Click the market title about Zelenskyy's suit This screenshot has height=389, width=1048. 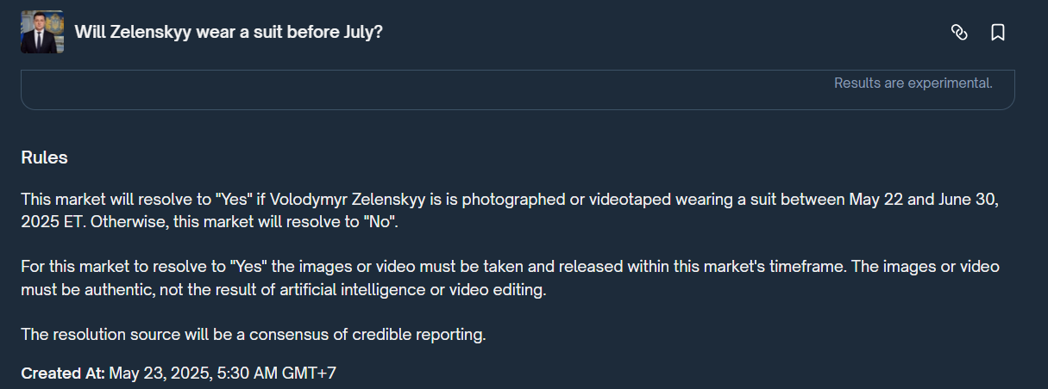[x=229, y=33]
